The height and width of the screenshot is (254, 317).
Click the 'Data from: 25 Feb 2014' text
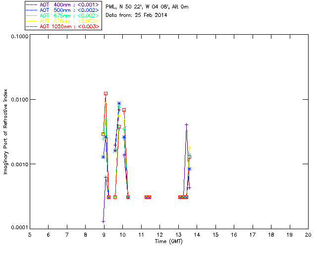[137, 15]
